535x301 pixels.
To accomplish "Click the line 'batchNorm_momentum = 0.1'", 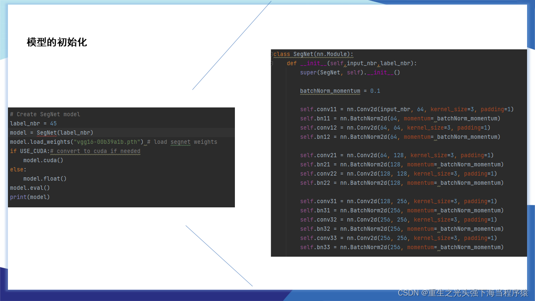I will click(x=340, y=91).
